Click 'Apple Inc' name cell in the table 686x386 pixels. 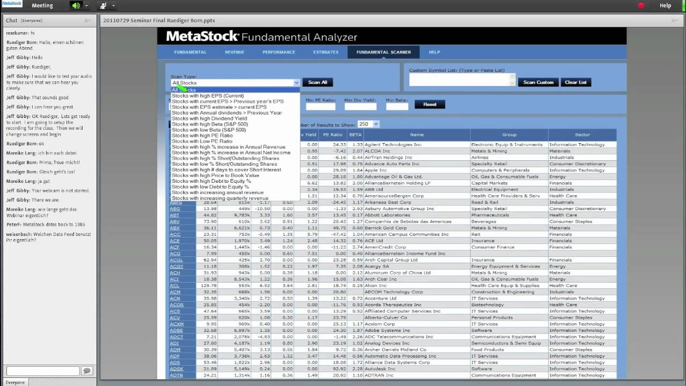pyautogui.click(x=416, y=170)
